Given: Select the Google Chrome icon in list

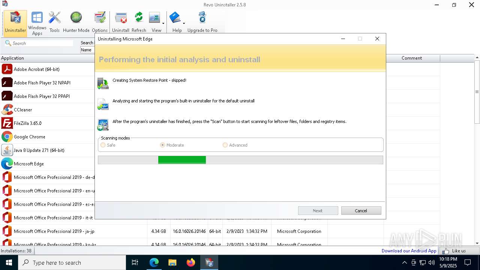Looking at the screenshot, I should [x=7, y=136].
